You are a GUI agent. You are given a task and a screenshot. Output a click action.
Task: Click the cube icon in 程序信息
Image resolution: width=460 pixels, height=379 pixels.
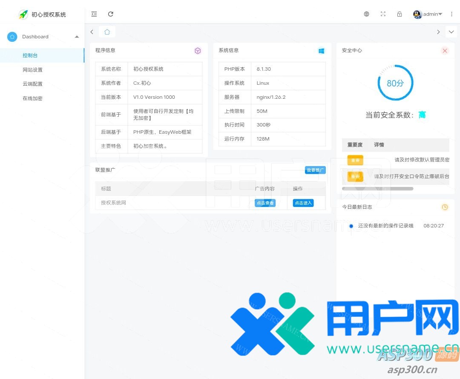(x=198, y=51)
